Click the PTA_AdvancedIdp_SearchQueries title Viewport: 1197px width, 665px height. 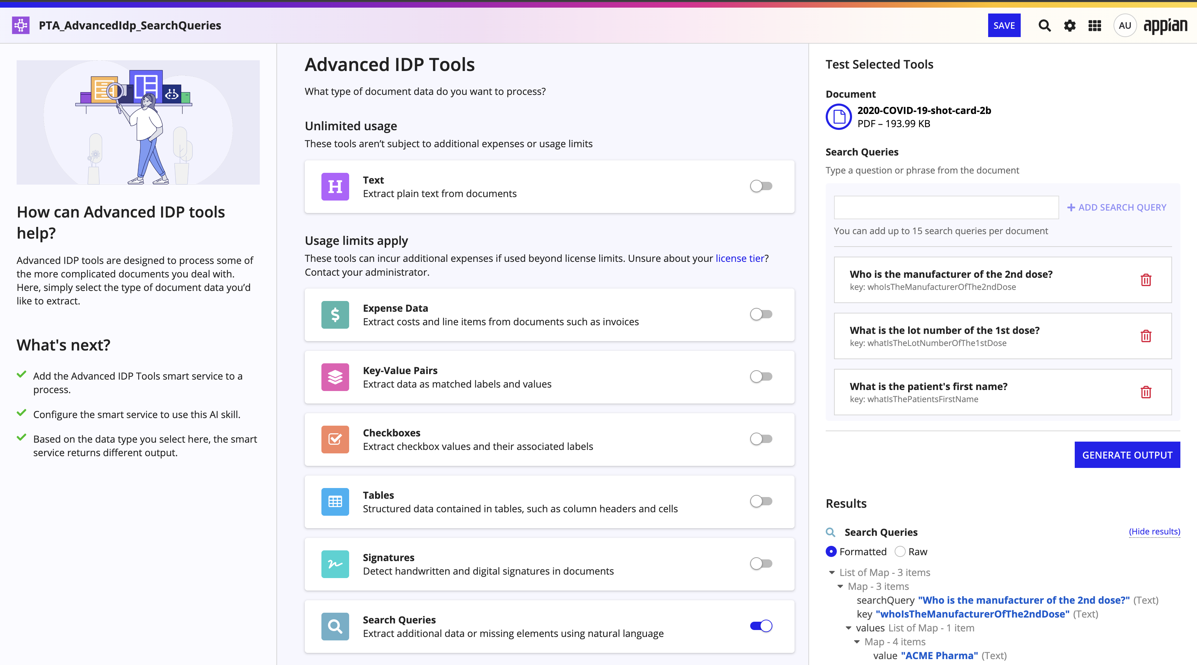coord(130,26)
